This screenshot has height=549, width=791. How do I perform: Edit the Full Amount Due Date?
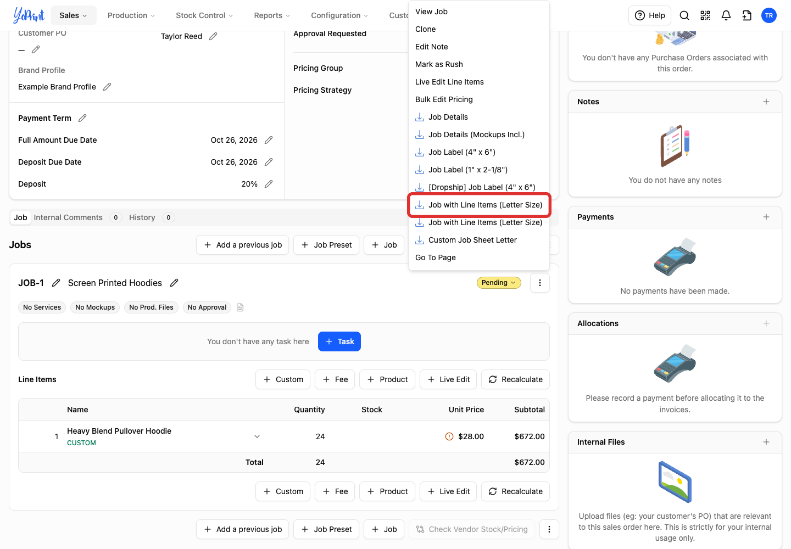[x=269, y=140]
